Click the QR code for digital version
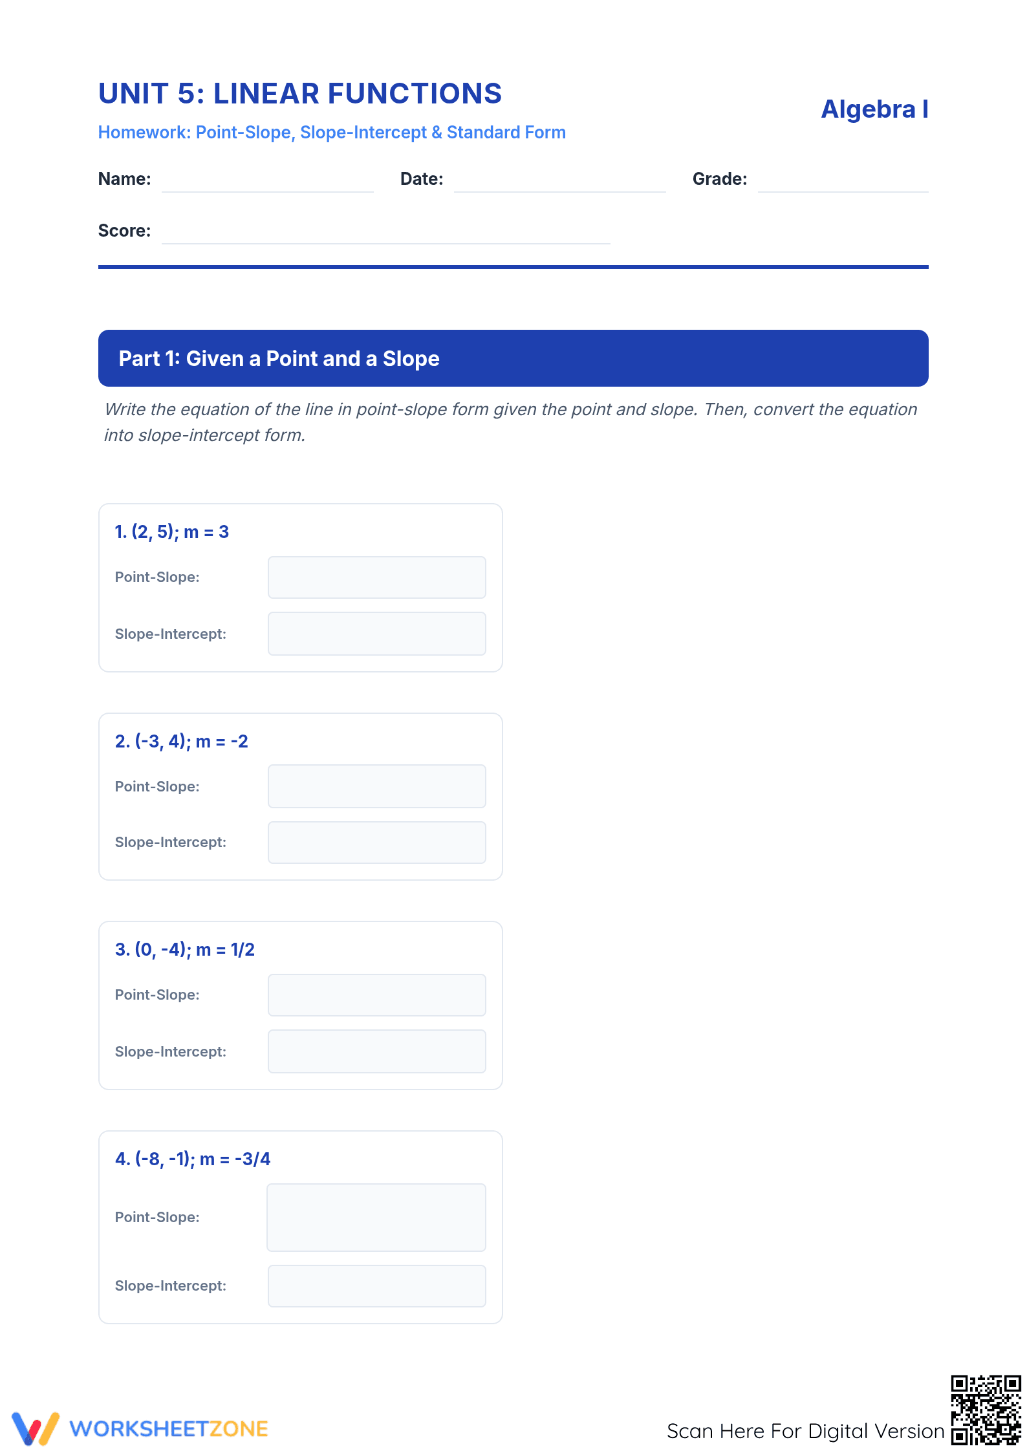 [986, 1410]
